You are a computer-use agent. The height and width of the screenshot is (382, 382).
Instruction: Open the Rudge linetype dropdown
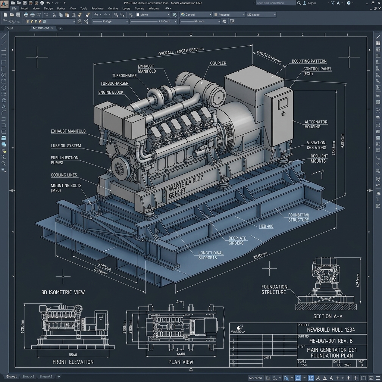[x=110, y=21]
